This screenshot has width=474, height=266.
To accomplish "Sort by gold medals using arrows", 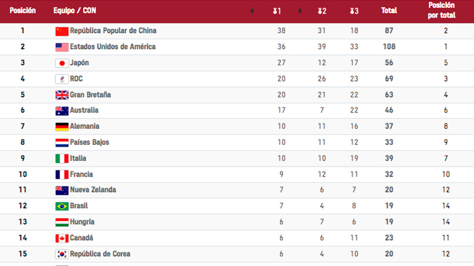I will (x=299, y=11).
